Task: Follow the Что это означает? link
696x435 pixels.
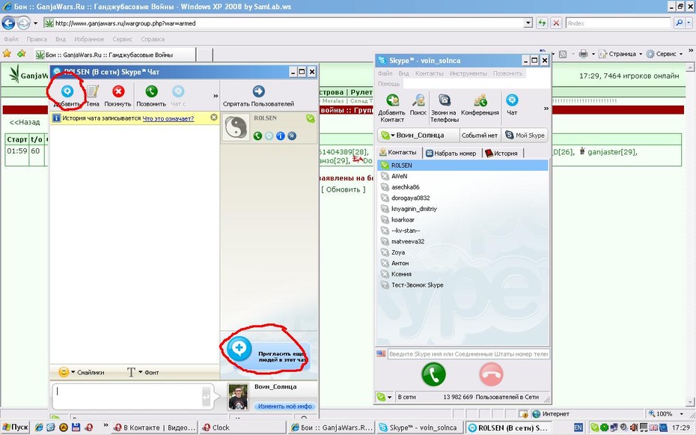Action: (x=168, y=118)
